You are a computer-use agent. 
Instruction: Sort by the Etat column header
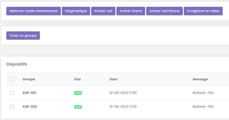coord(78,79)
